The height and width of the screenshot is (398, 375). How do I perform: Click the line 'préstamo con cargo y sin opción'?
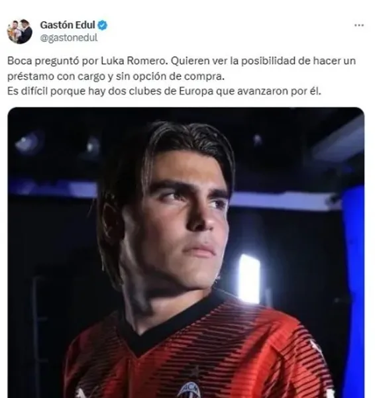116,76
